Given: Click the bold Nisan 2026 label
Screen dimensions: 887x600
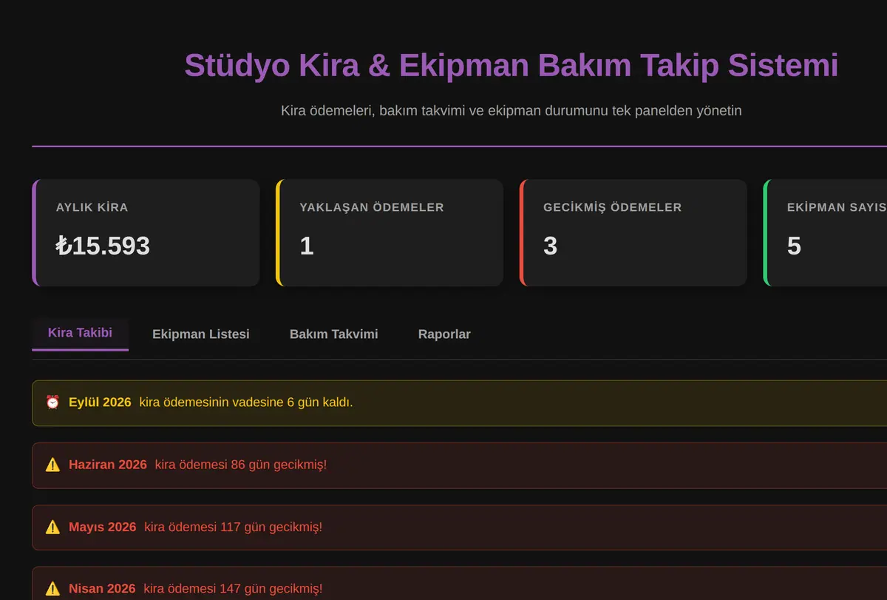Looking at the screenshot, I should point(102,589).
